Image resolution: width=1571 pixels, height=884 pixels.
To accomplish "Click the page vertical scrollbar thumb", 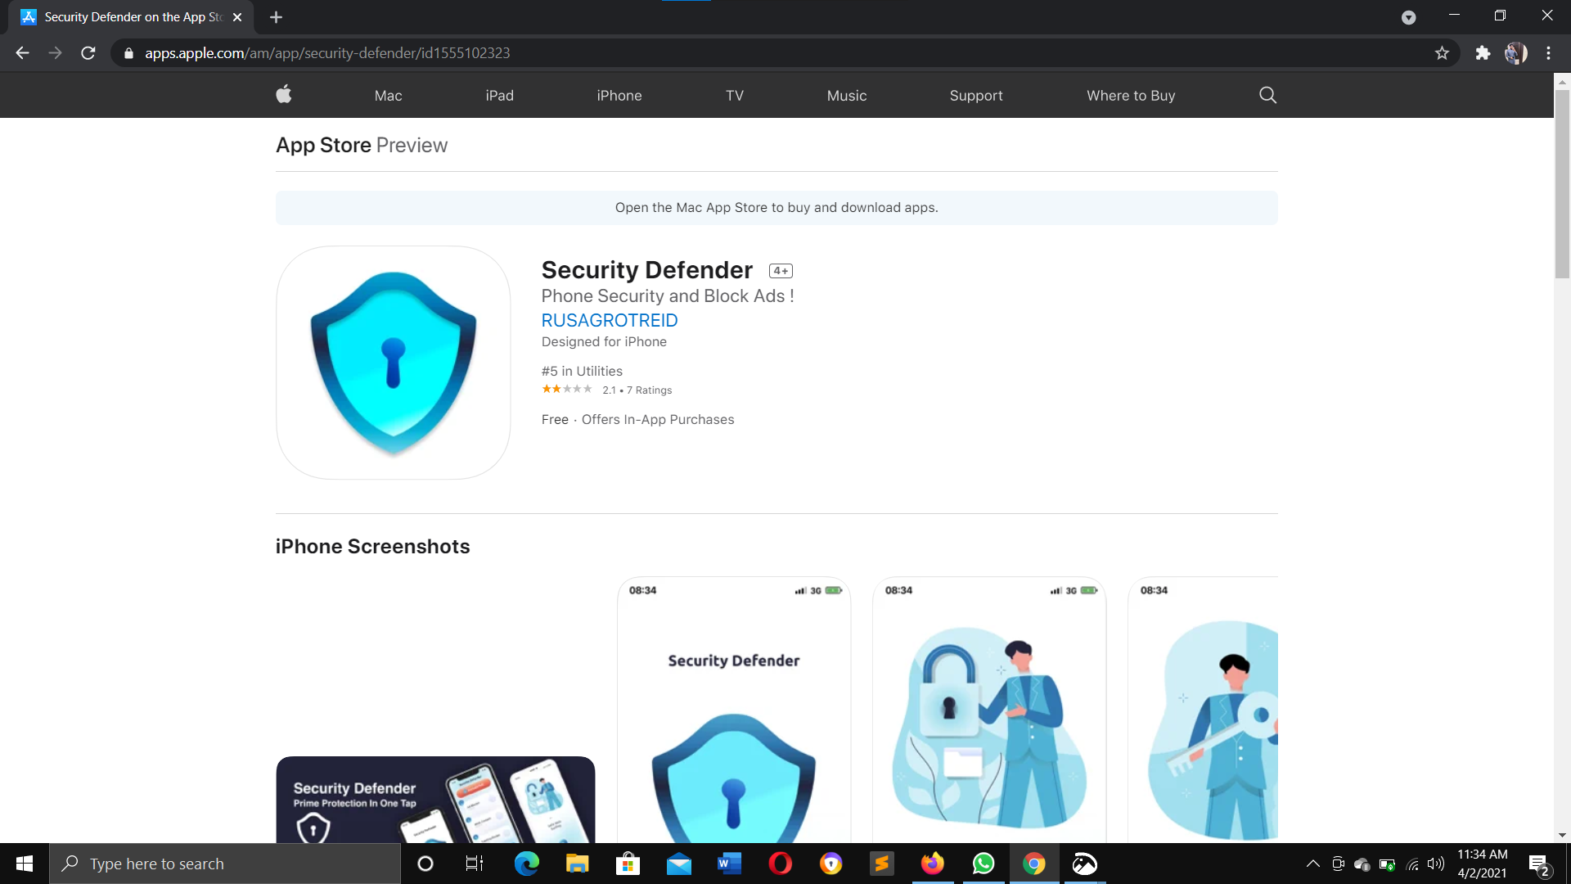I will (1562, 184).
